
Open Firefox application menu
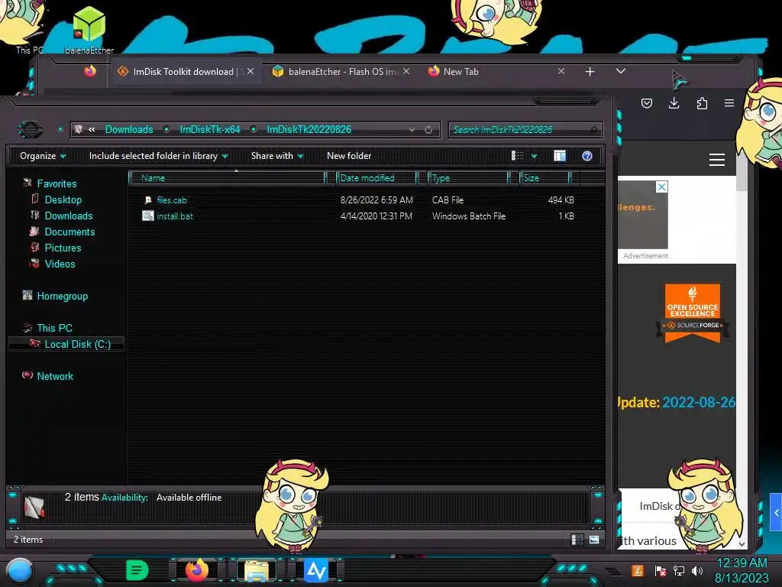pos(729,103)
